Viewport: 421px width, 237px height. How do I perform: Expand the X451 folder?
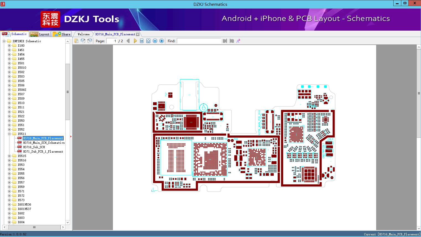(x=9, y=50)
